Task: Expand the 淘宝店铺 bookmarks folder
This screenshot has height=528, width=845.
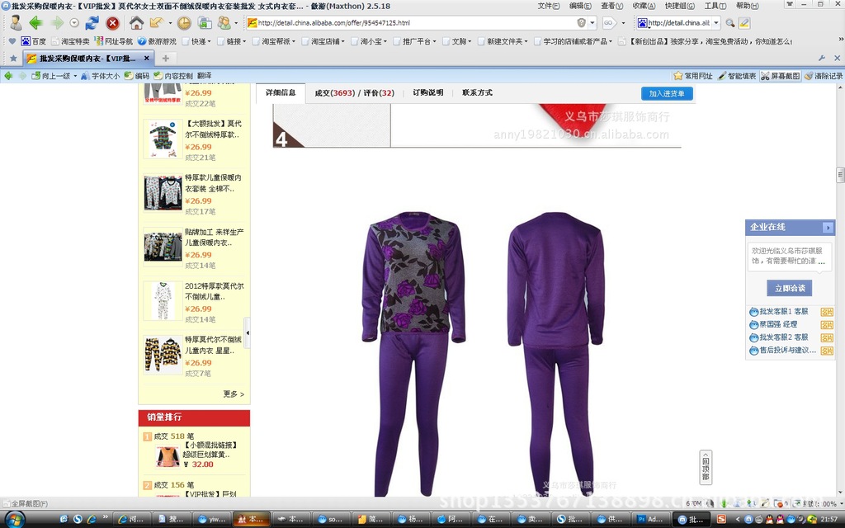Action: (323, 41)
